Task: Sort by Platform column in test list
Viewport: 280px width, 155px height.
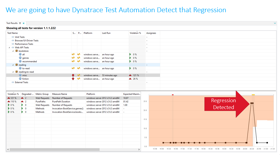Action: [92, 33]
